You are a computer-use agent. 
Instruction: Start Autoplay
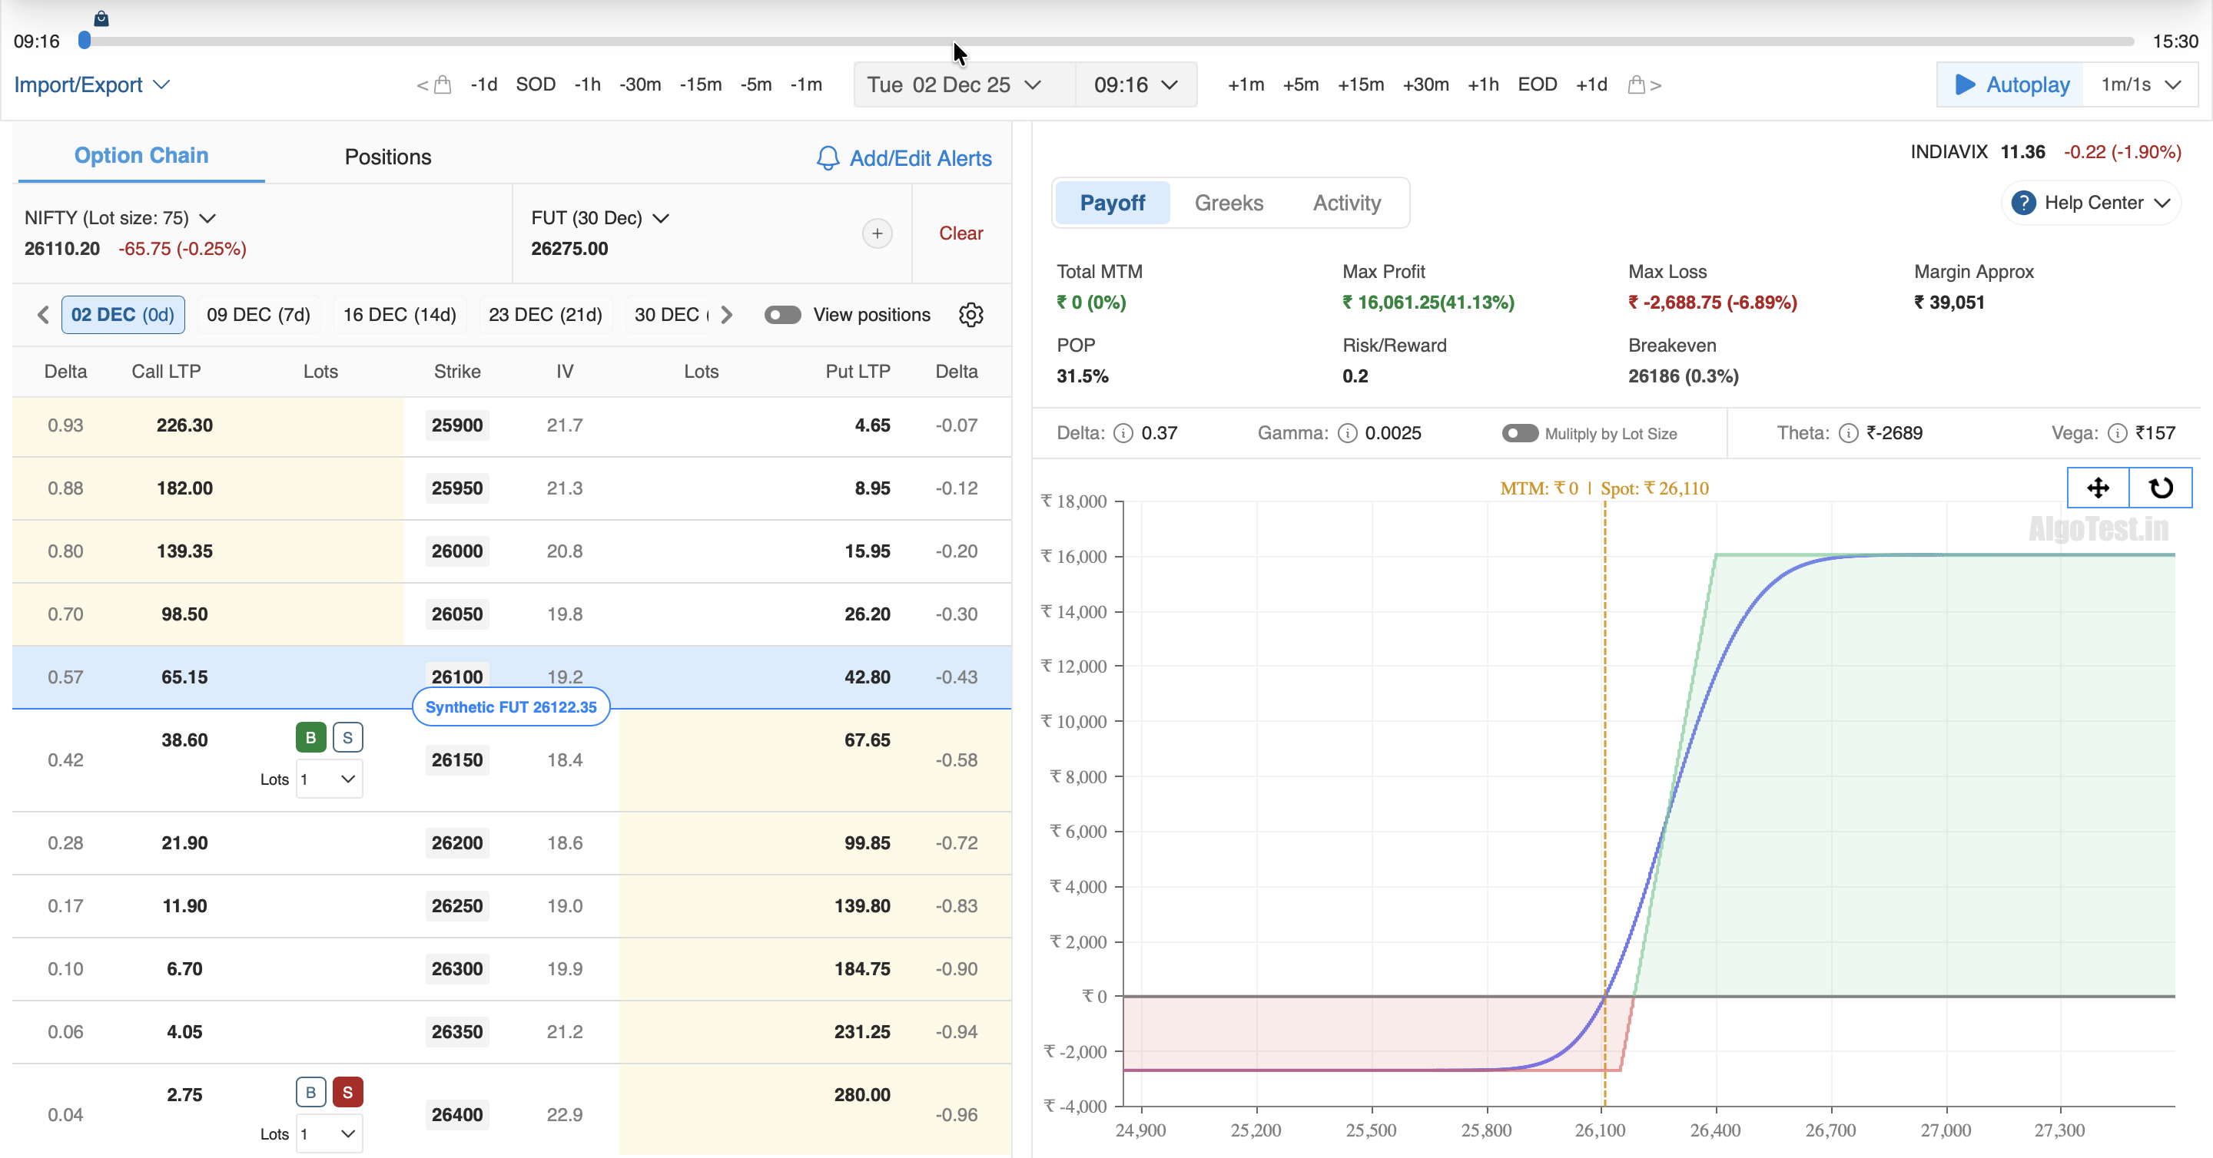click(x=2011, y=85)
